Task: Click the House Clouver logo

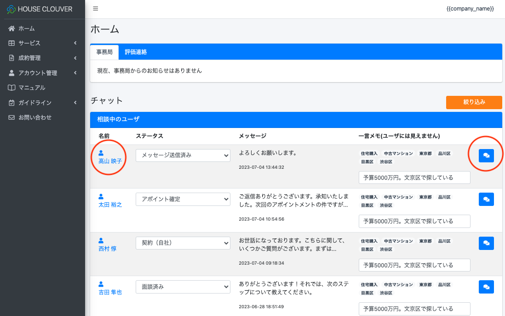Action: point(11,9)
